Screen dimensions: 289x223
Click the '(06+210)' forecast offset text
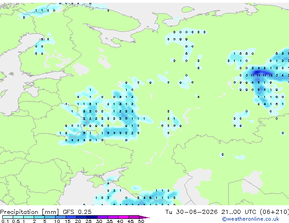[x=274, y=212]
